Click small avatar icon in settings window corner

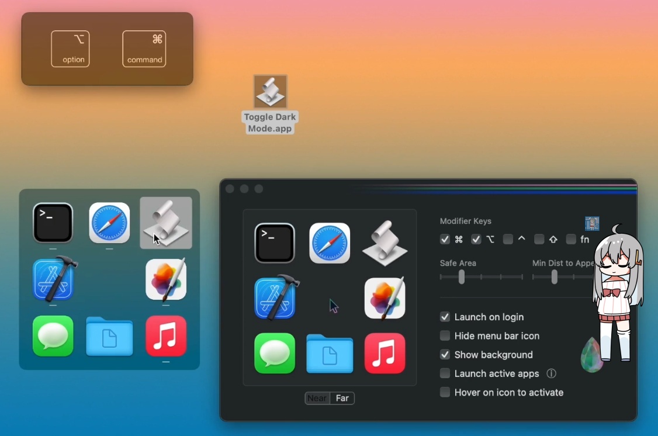[592, 223]
